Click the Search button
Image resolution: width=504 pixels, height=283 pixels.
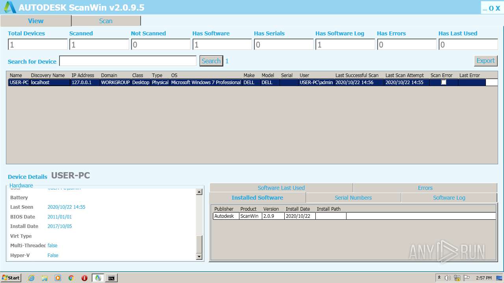coord(211,61)
